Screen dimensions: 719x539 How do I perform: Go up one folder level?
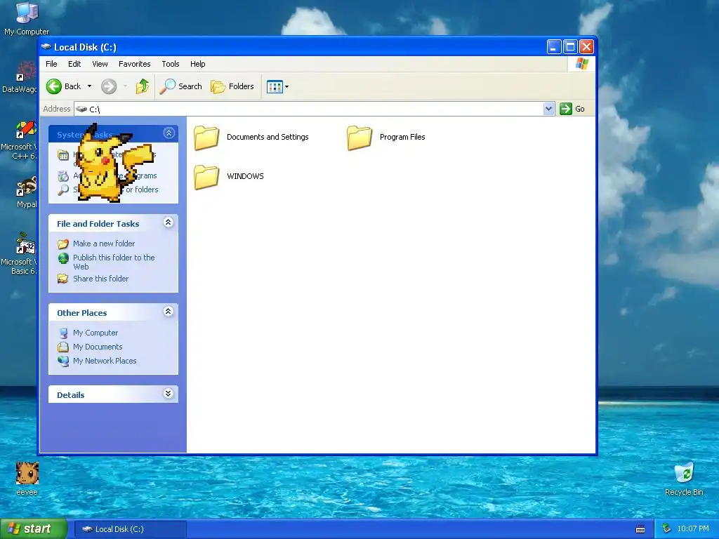pos(142,86)
